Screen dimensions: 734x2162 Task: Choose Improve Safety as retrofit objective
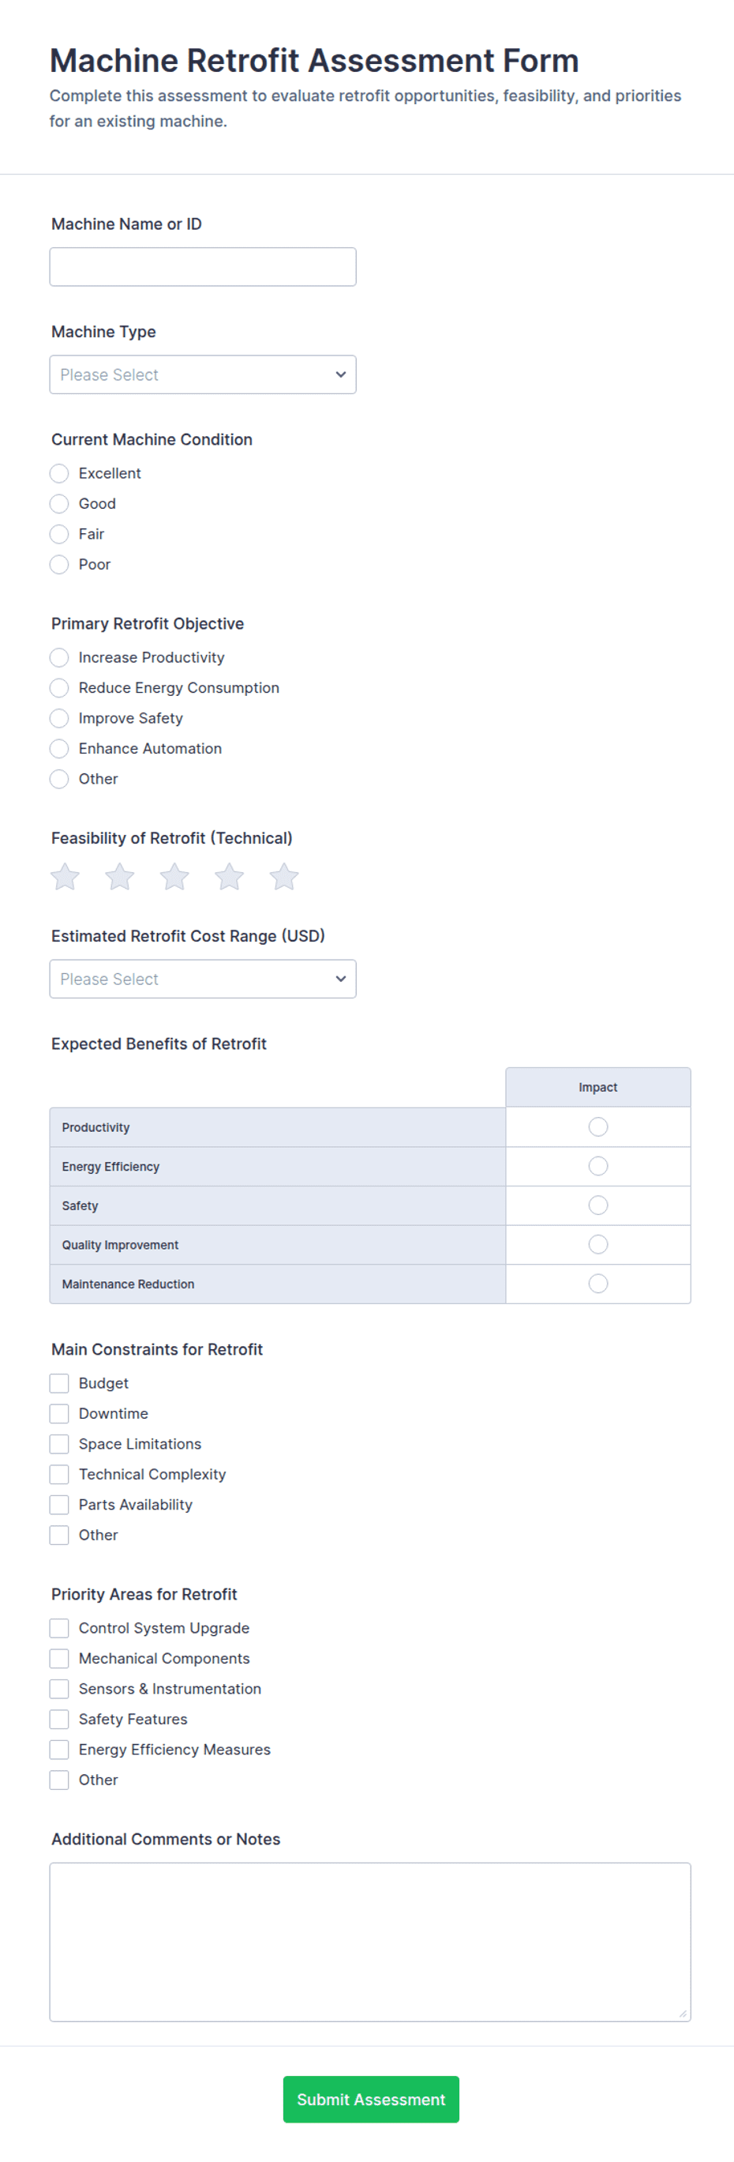pos(58,717)
